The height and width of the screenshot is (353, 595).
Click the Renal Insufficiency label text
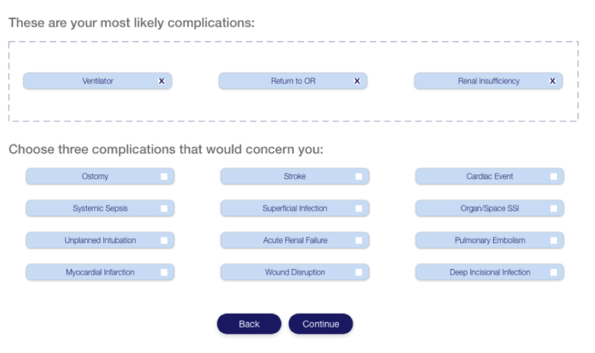coord(489,81)
